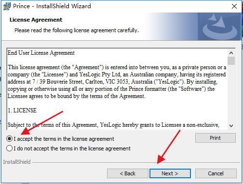Select 'I accept the terms' radio button

click(10, 139)
